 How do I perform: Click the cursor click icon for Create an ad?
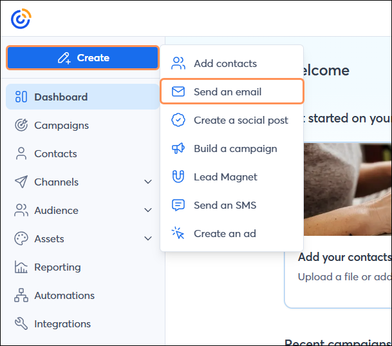click(178, 233)
